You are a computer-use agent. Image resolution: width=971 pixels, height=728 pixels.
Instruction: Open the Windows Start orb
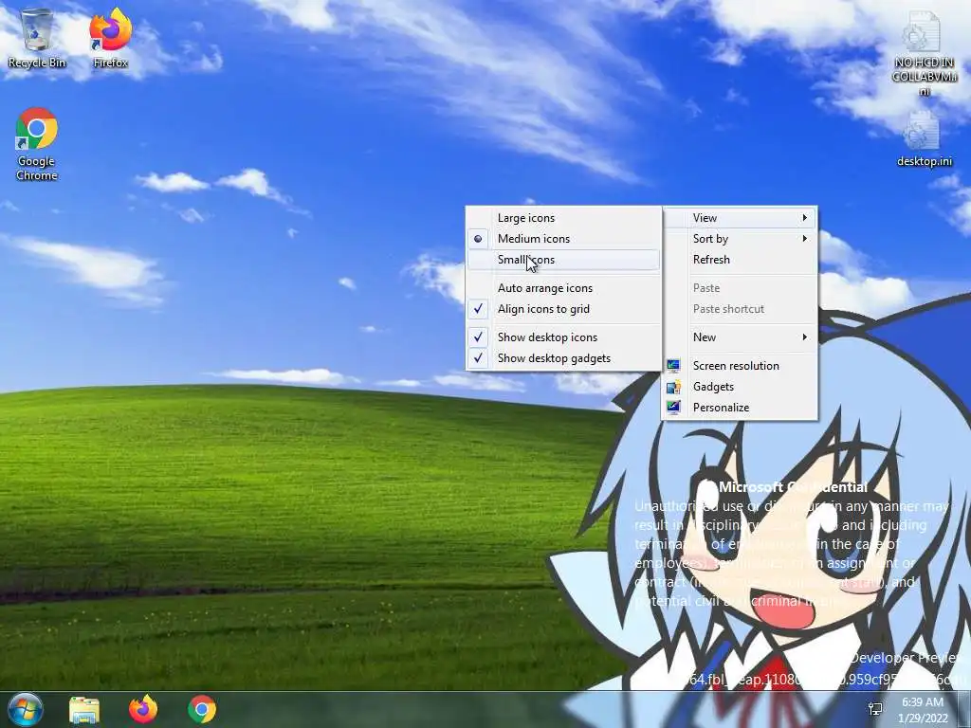click(26, 709)
